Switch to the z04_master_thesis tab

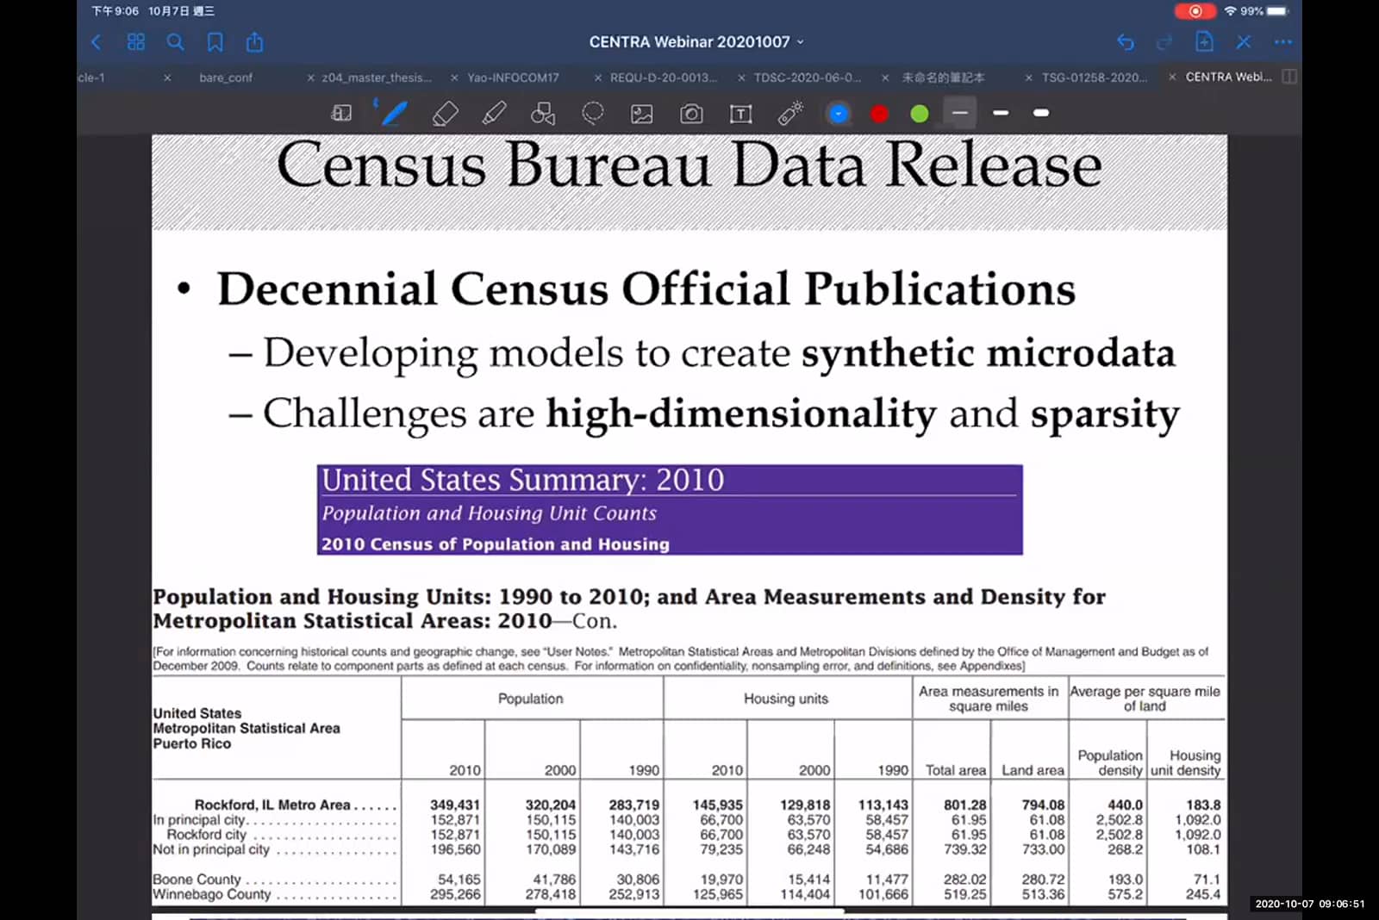click(377, 78)
